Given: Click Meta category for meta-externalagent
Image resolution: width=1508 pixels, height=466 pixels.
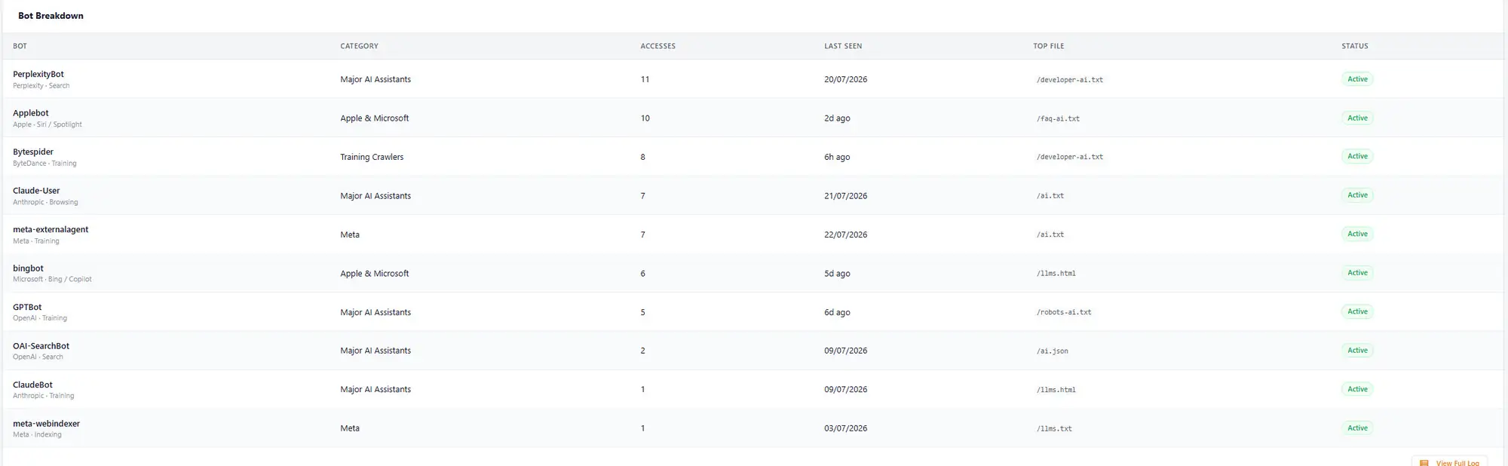Looking at the screenshot, I should click(350, 235).
